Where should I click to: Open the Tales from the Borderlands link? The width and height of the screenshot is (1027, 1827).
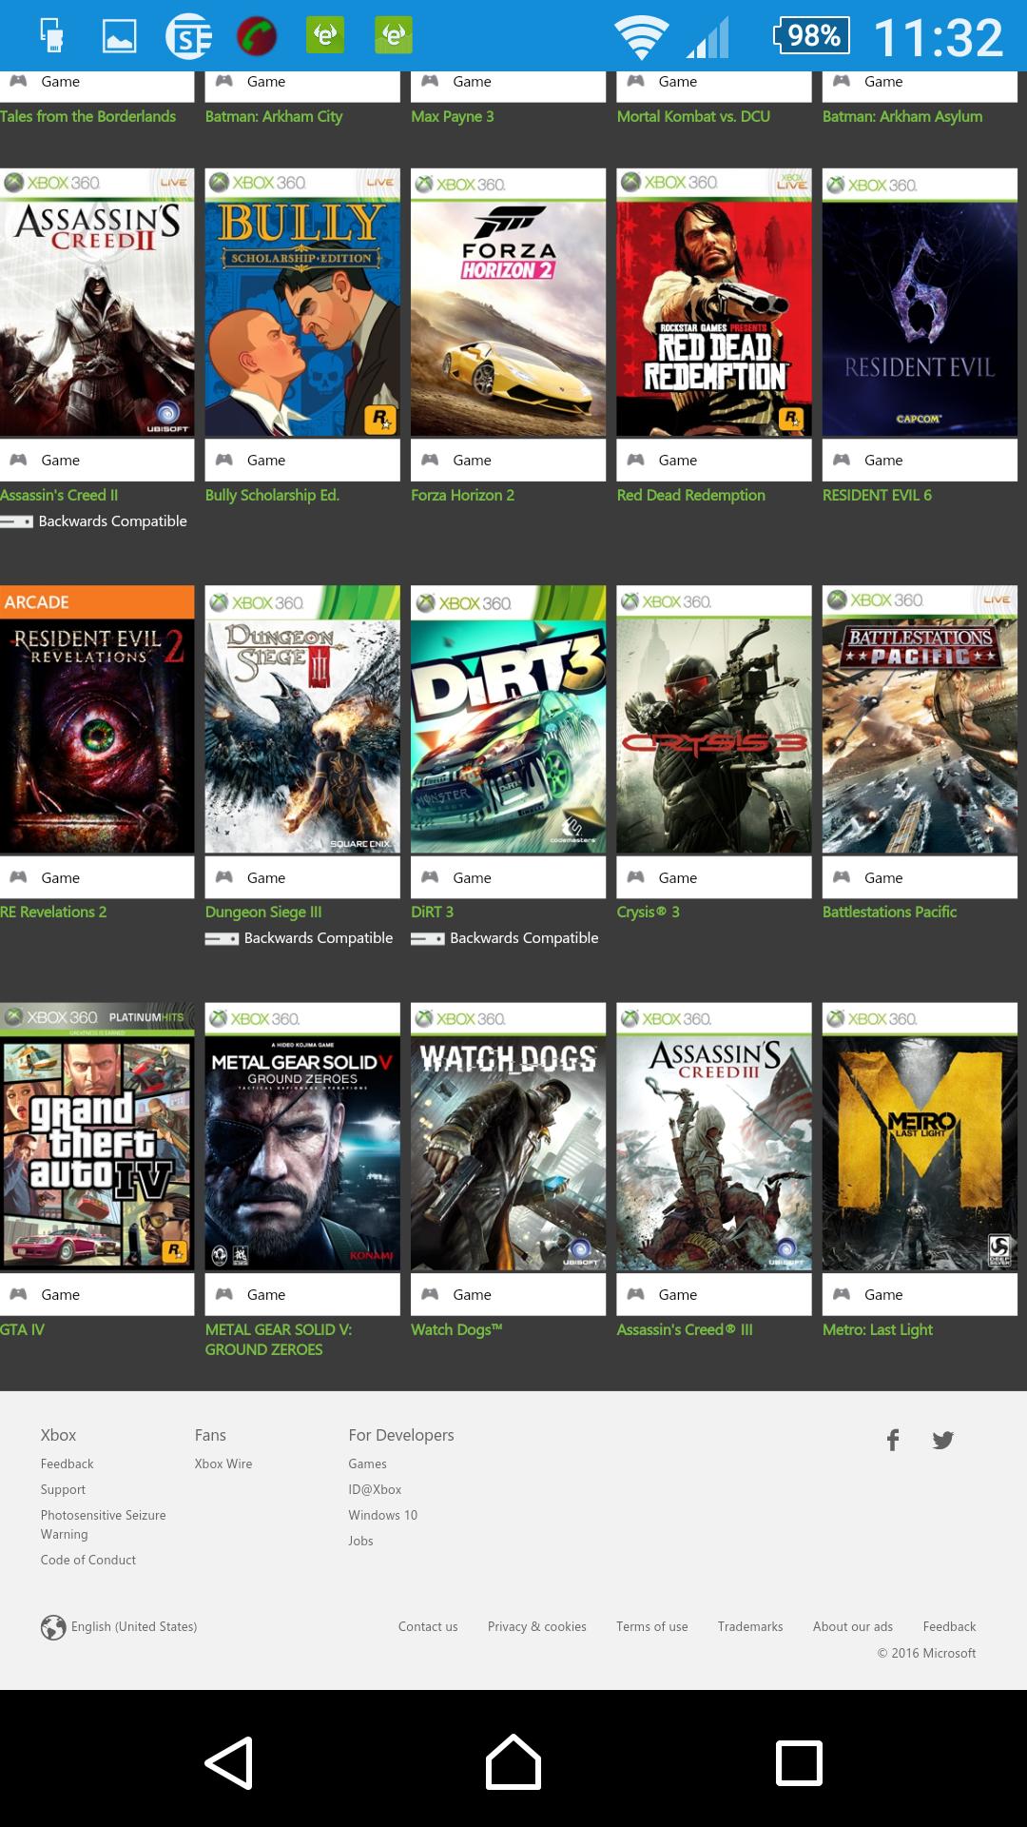point(87,116)
